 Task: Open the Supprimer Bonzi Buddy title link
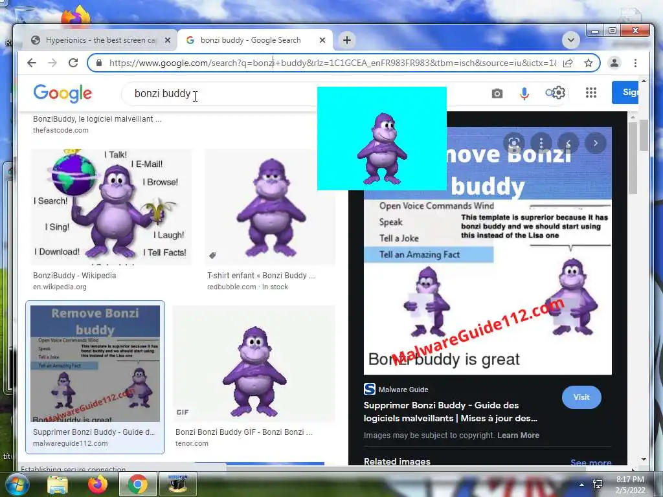(451, 412)
